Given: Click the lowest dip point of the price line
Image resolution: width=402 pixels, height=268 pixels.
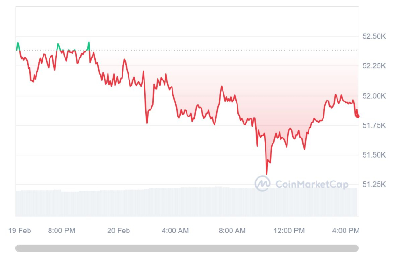Looking at the screenshot, I should click(x=267, y=174).
